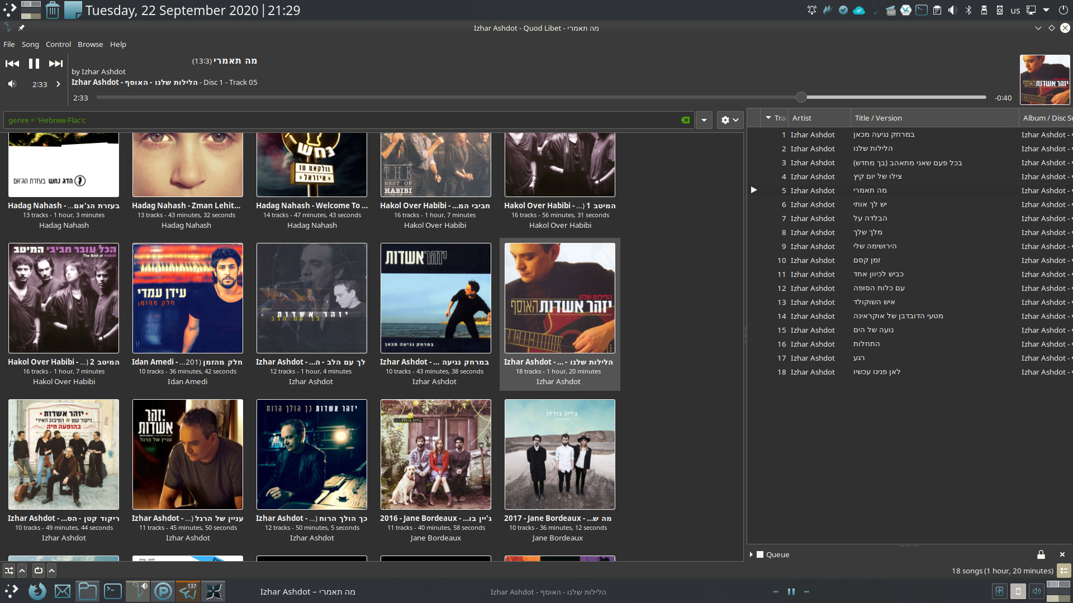Toggle the song list view button
1073x603 pixels.
[x=1063, y=571]
